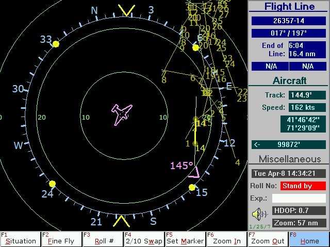Open the F1 Situation view
The image size is (330, 247).
point(20,239)
